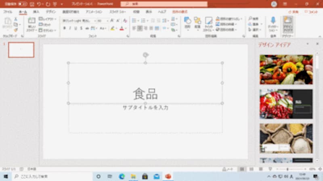
Task: Open the 挿入 ribbon tab
Action: click(36, 12)
